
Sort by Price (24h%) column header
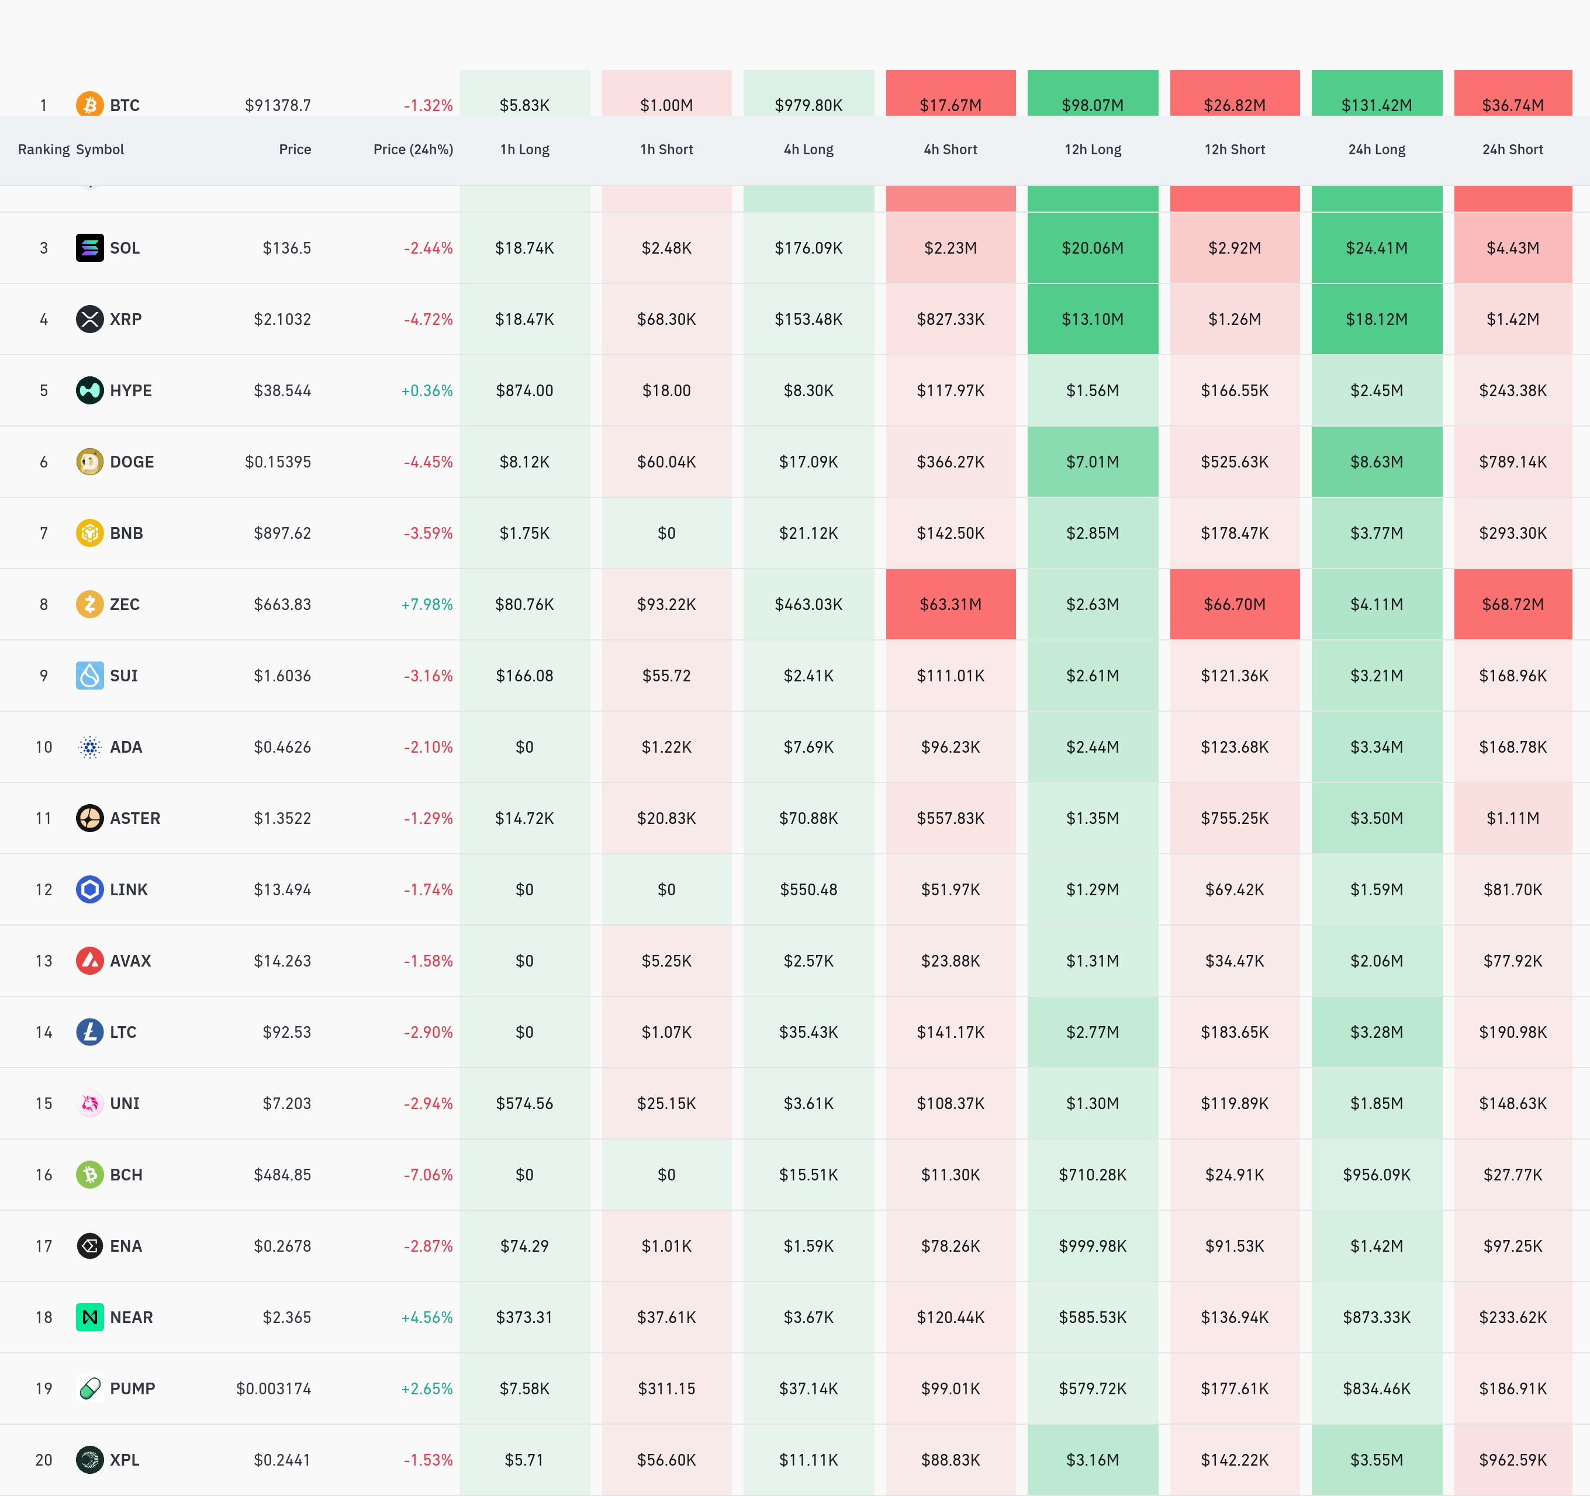413,150
